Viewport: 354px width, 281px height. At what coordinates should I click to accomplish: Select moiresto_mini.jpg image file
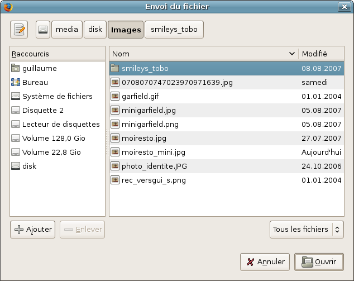[x=153, y=152]
